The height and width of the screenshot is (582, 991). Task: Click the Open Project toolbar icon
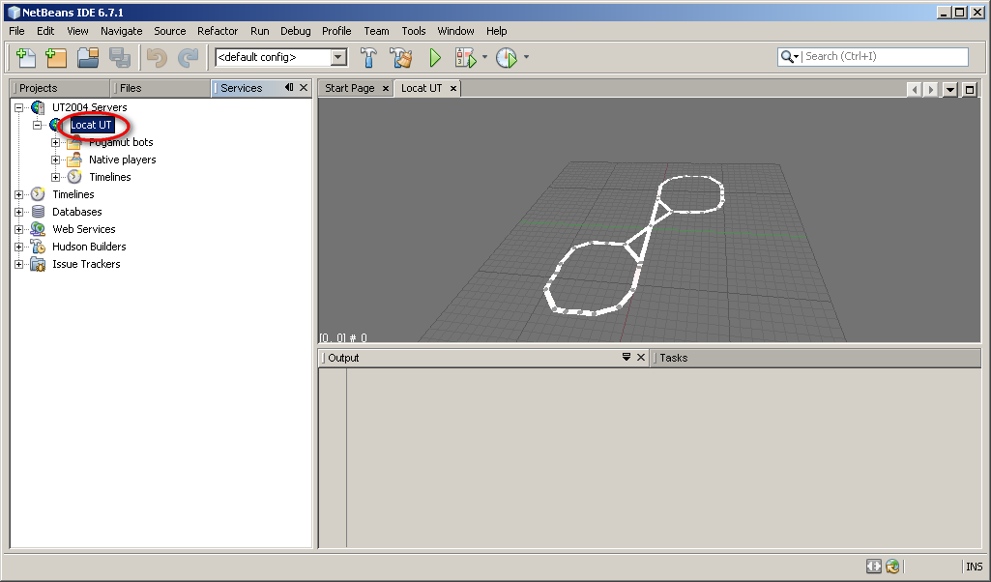(88, 57)
